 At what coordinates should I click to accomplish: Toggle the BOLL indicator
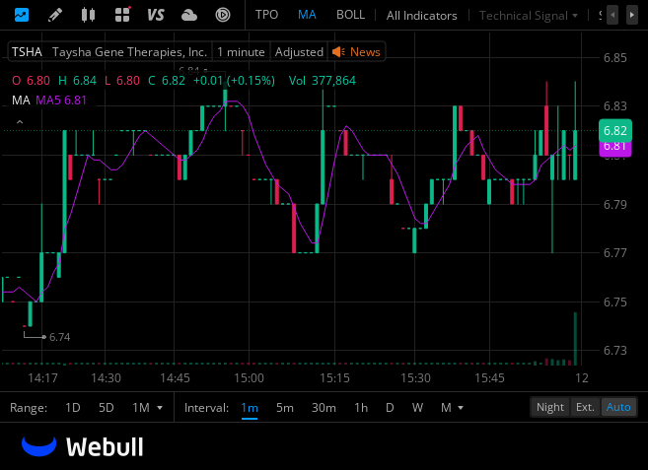tap(350, 15)
